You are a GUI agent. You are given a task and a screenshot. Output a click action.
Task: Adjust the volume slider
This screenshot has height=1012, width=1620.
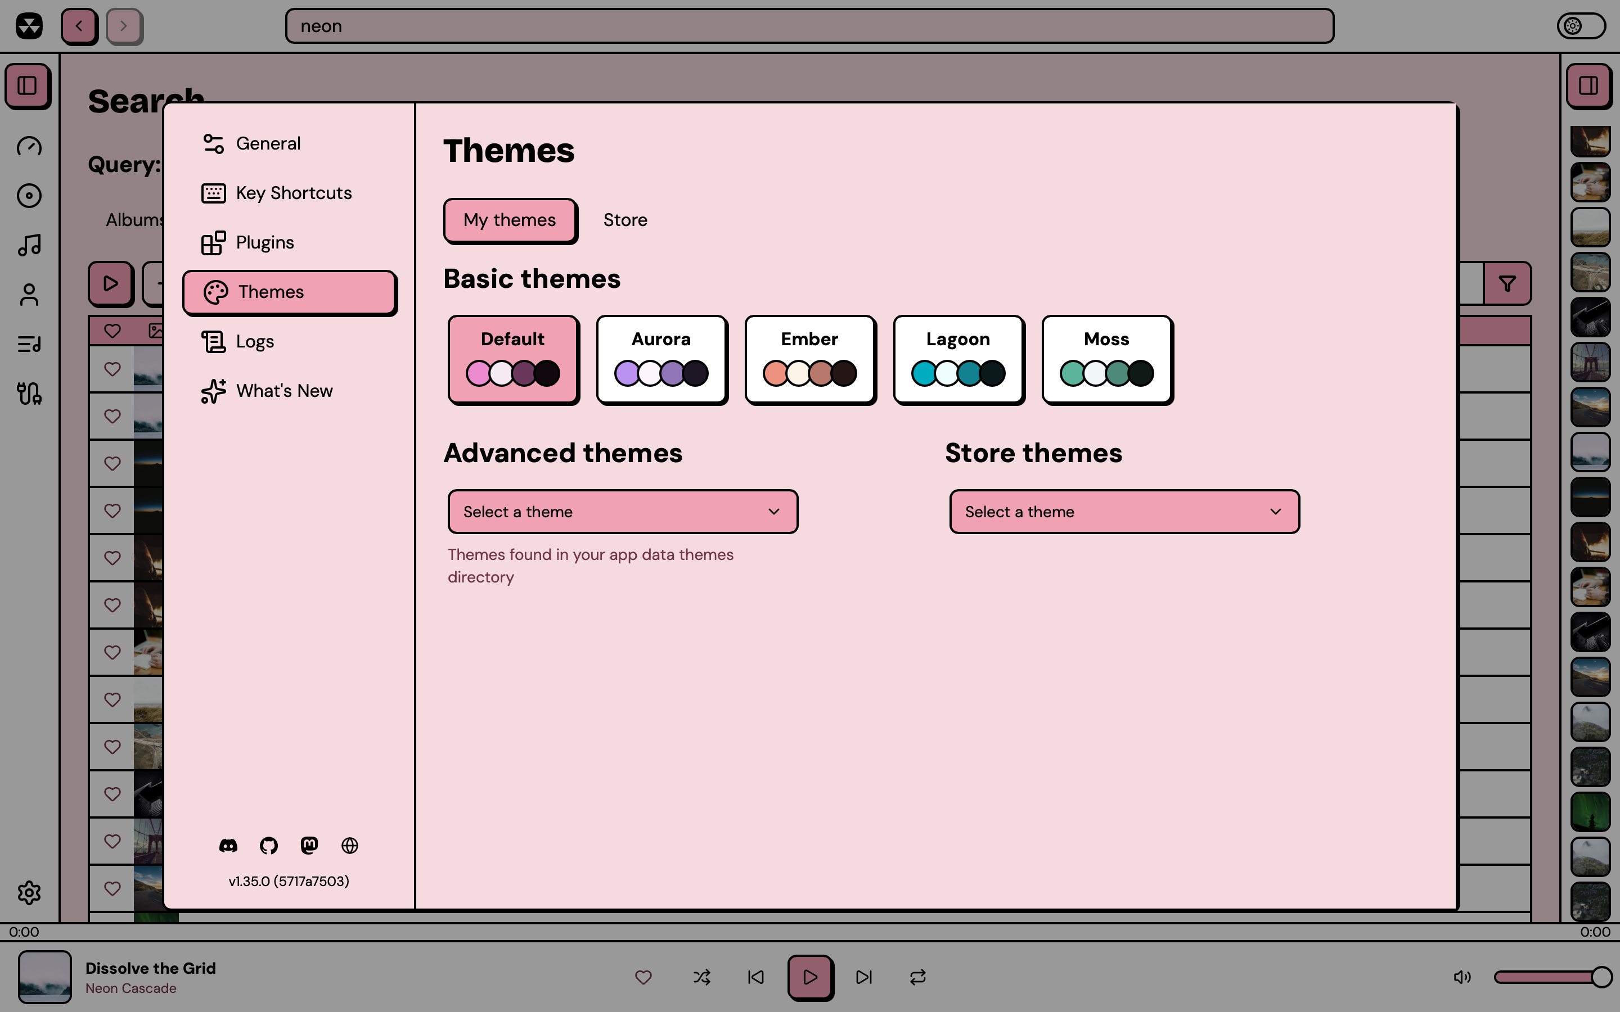1552,977
